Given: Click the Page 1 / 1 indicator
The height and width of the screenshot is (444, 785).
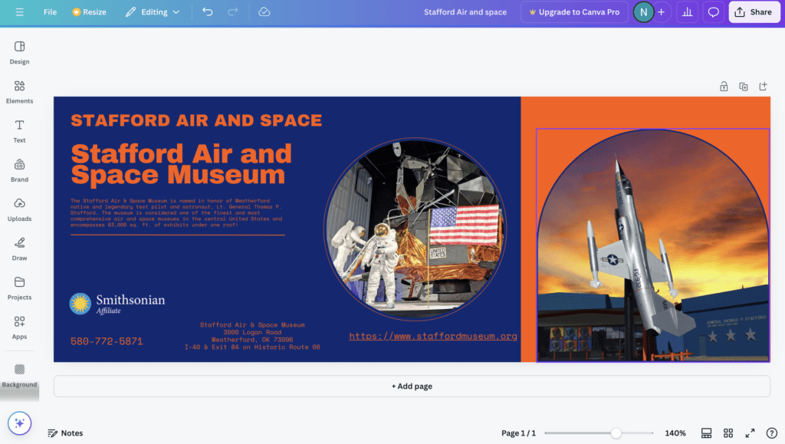Looking at the screenshot, I should [x=518, y=433].
